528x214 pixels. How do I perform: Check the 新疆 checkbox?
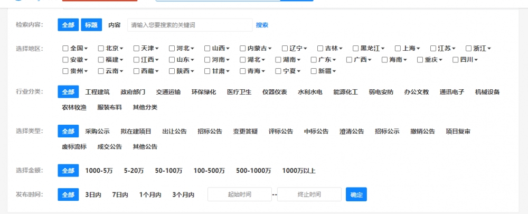tap(314, 71)
